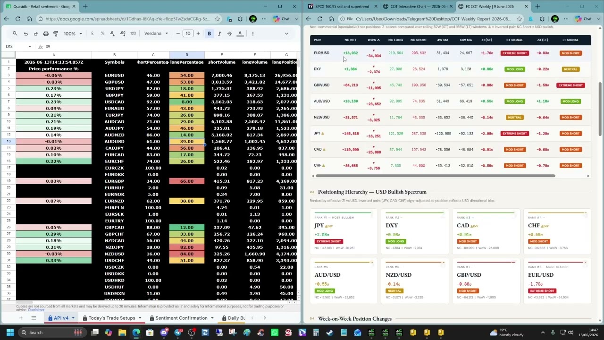Open WhatsApp from the taskbar
Screen dimensions: 604x340
click(x=275, y=332)
